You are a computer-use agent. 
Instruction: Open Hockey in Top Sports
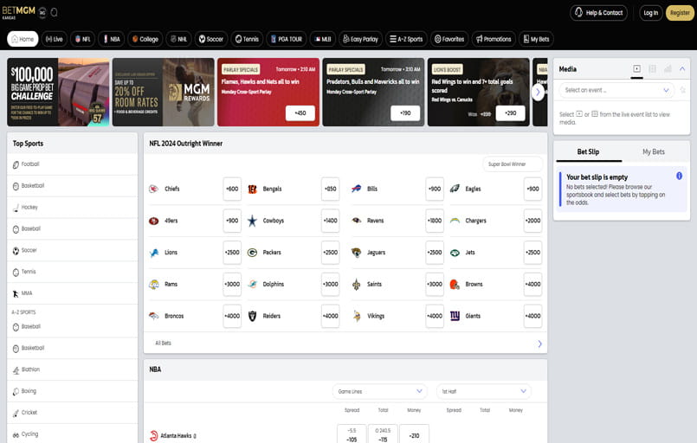(x=73, y=208)
